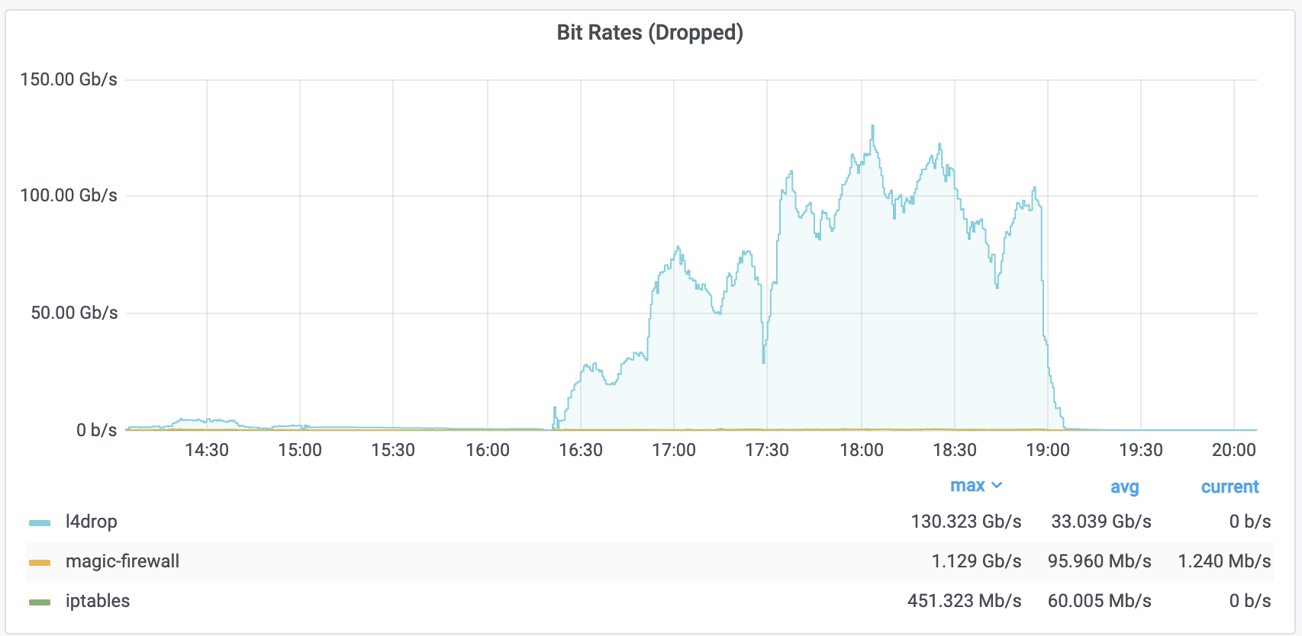
Task: Toggle the iptables series label
Action: [98, 601]
